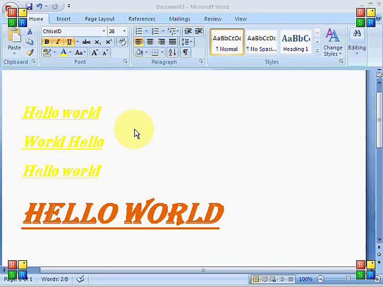The image size is (383, 287).
Task: Open Styles pane launcher
Action: pos(341,62)
